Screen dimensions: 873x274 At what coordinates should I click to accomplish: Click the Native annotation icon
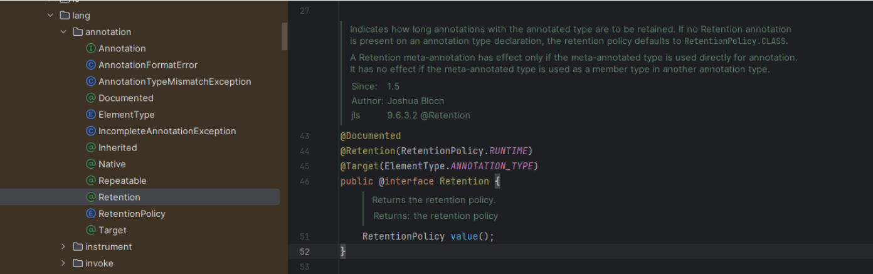[x=90, y=164]
